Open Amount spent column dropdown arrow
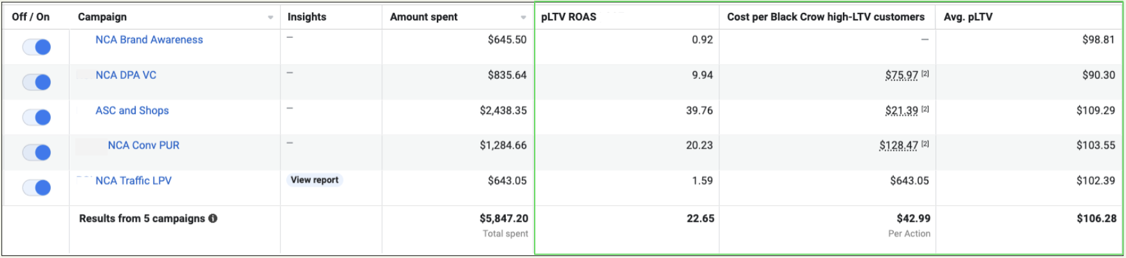The image size is (1126, 258). tap(523, 17)
